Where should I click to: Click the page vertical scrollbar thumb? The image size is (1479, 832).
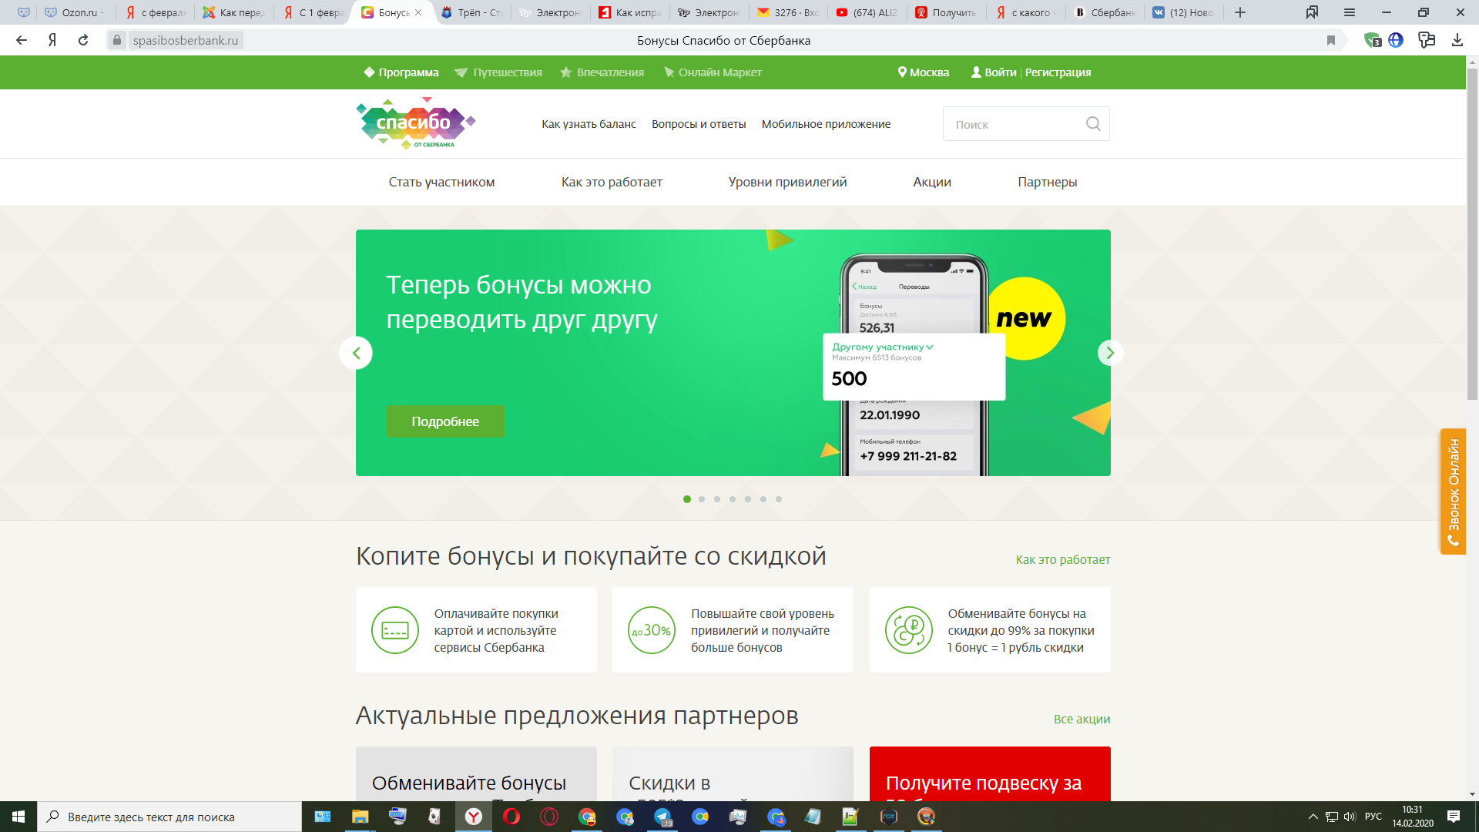1472,235
